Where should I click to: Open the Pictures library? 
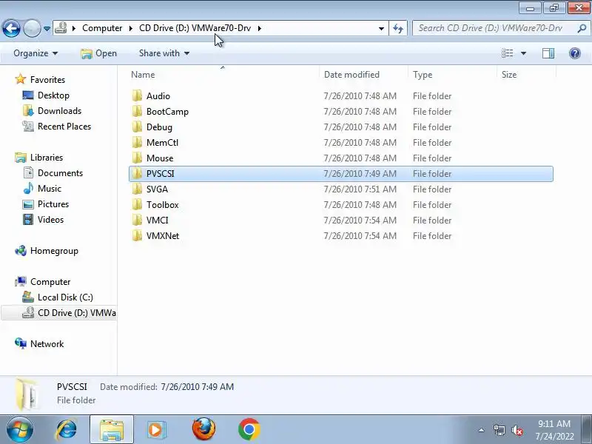coord(46,204)
